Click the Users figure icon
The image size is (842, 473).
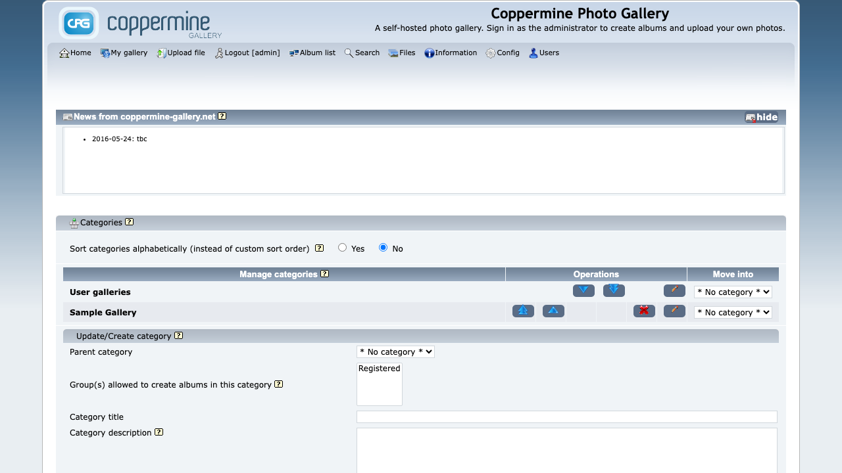coord(533,53)
